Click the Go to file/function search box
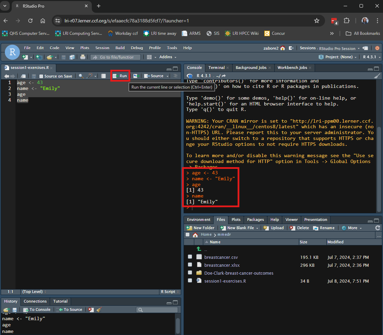 coord(116,57)
